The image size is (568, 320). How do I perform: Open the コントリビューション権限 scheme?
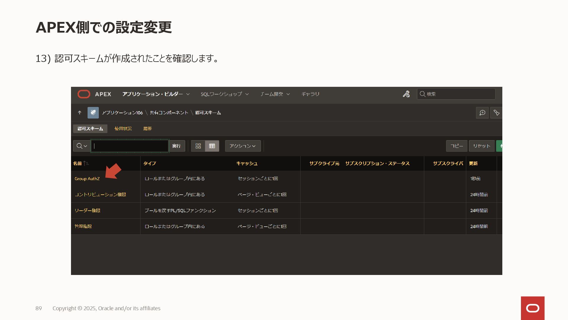coord(100,195)
